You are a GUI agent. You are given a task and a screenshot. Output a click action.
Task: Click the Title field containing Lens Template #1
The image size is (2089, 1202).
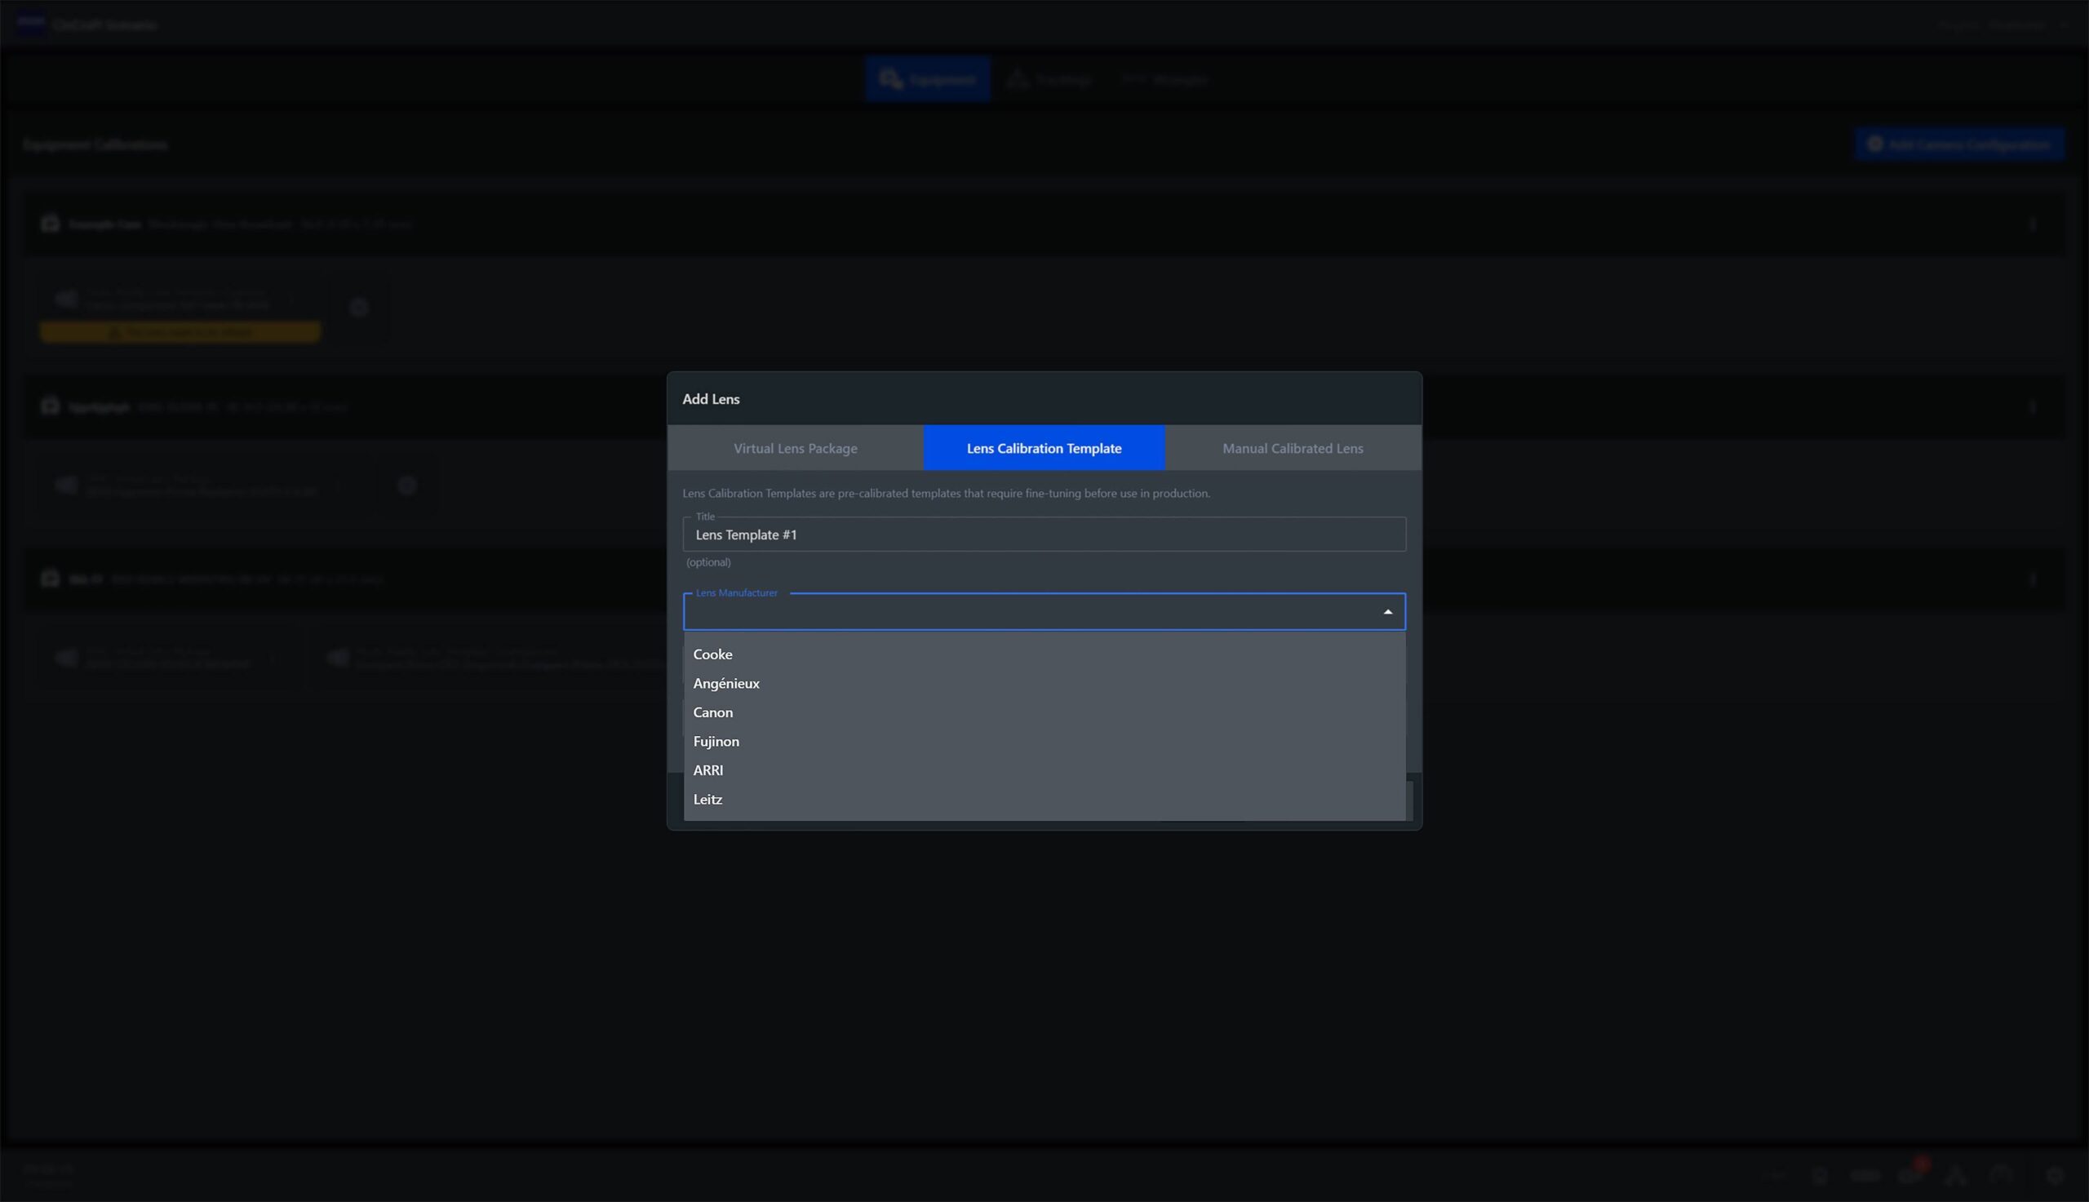pos(1042,534)
